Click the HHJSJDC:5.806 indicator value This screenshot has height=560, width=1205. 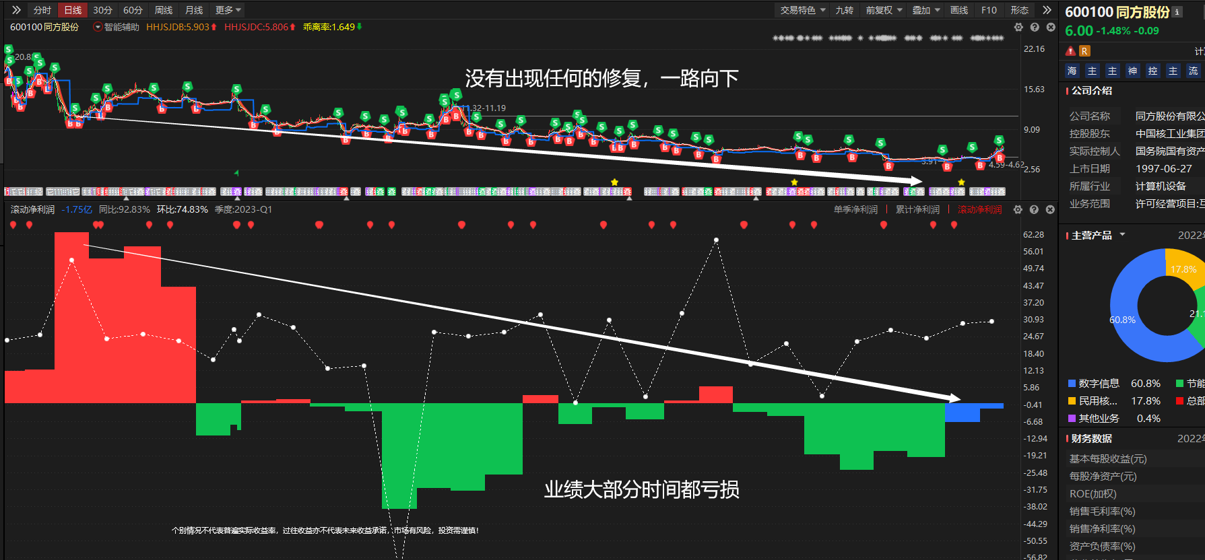click(259, 27)
